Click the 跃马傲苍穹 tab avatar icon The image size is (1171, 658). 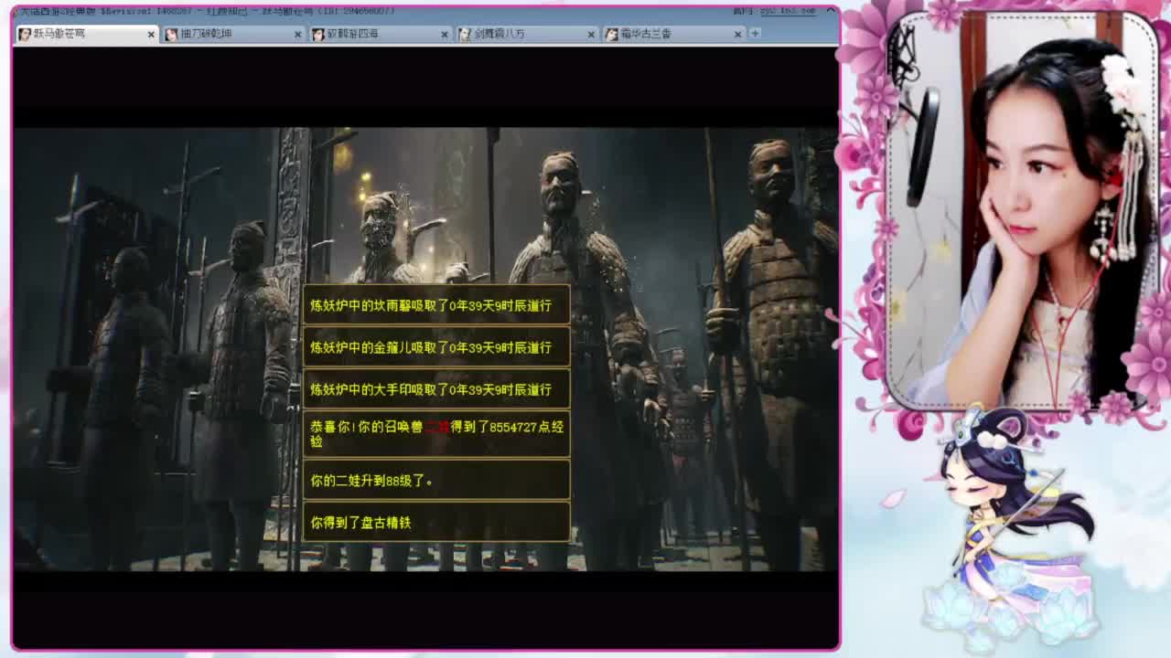pyautogui.click(x=25, y=34)
